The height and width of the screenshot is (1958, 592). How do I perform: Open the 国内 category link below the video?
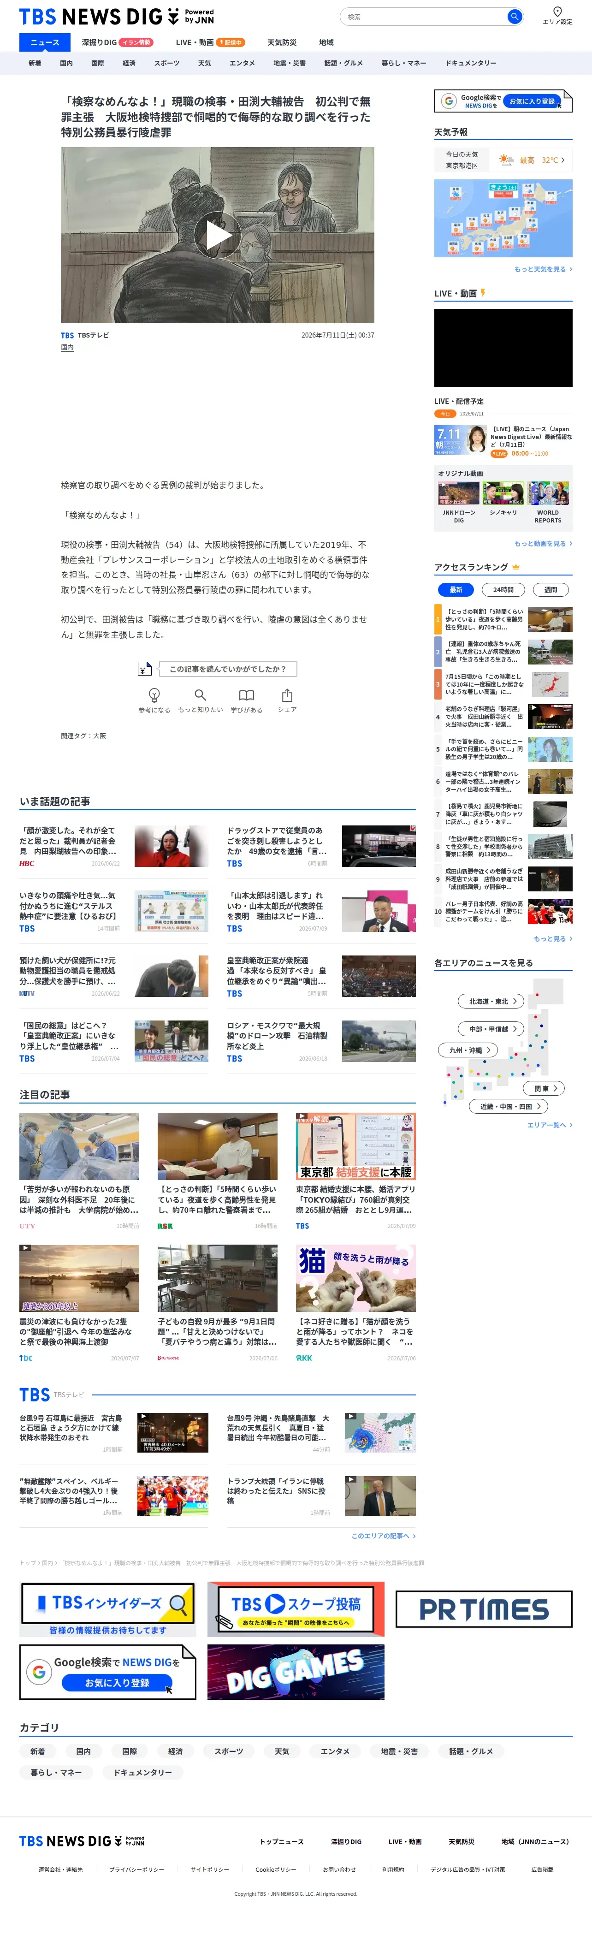pos(68,347)
